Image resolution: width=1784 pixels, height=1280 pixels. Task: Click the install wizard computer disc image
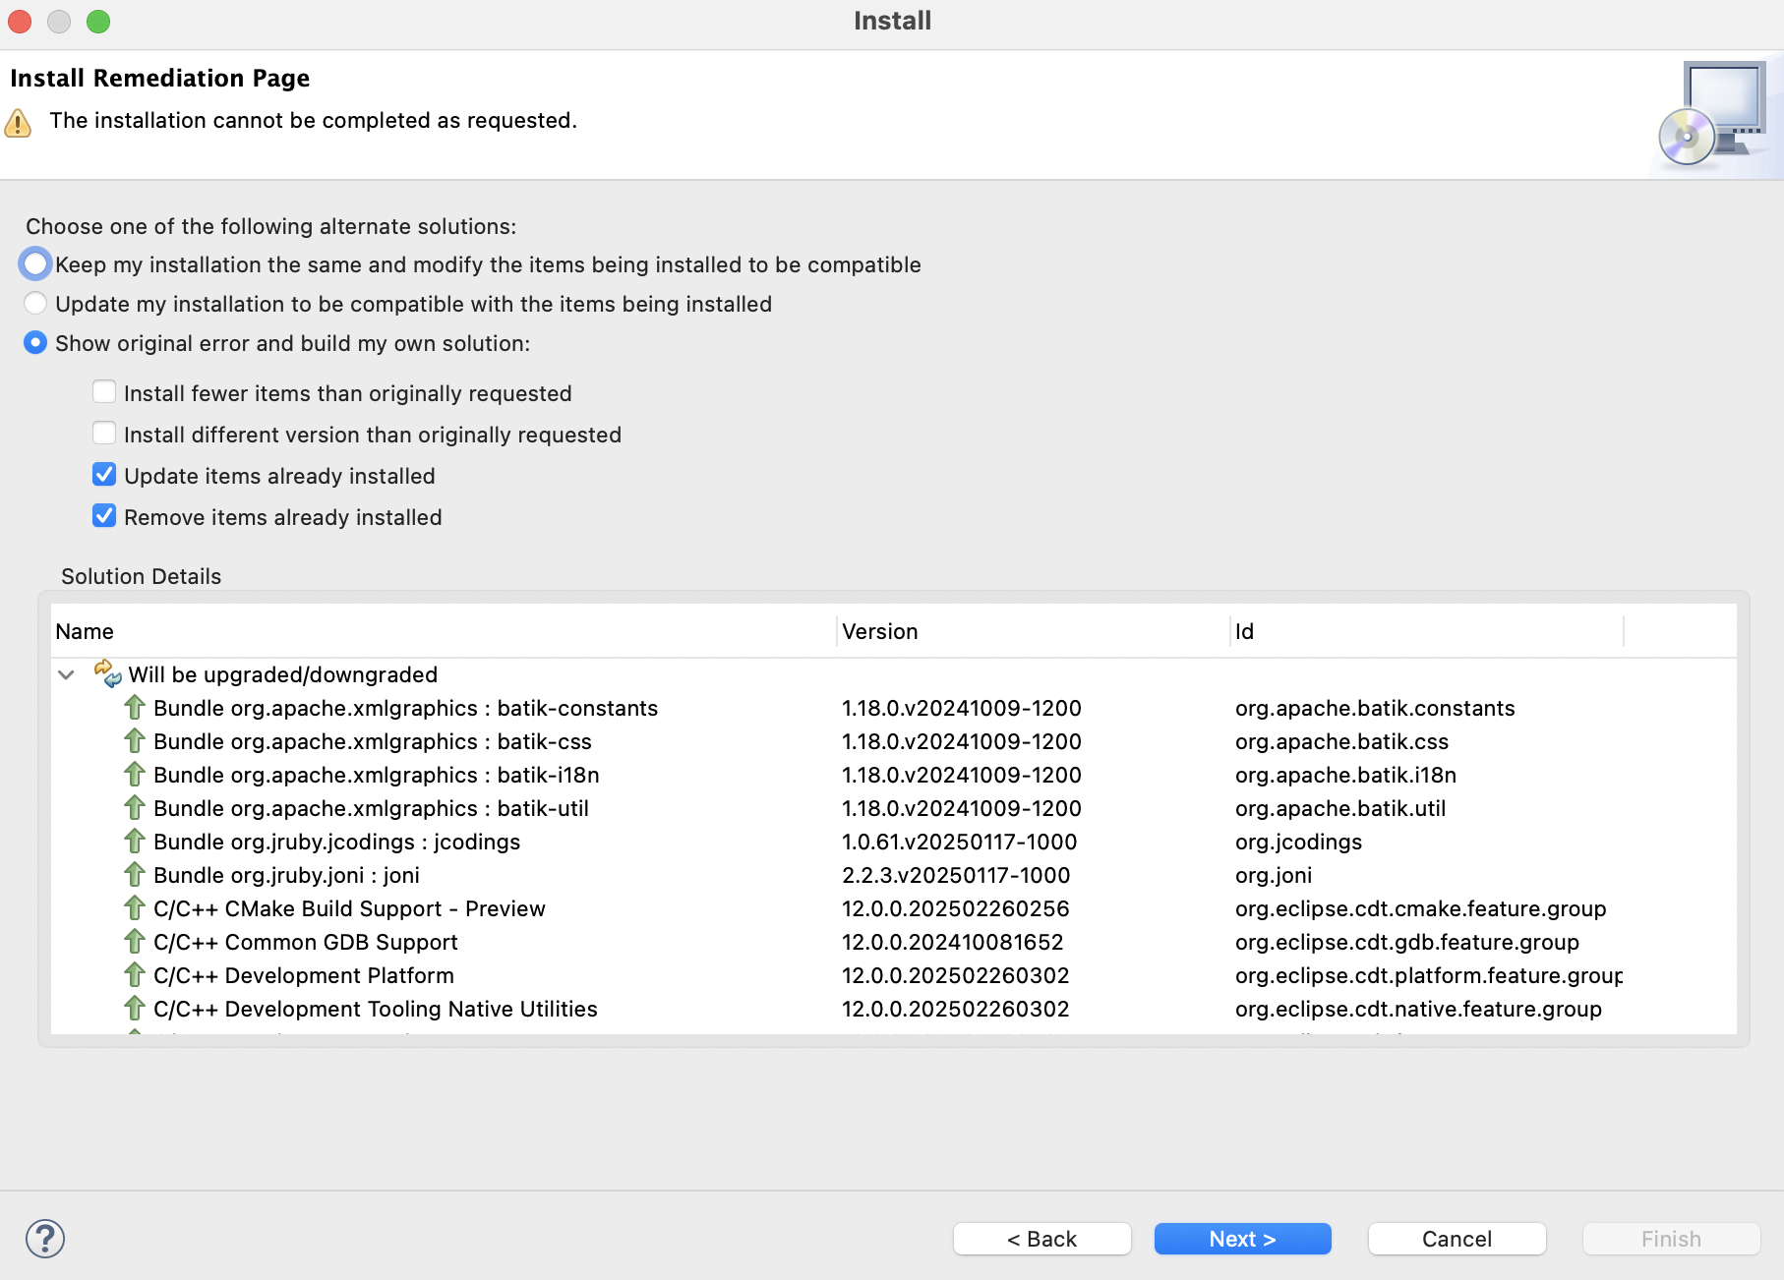coord(1713,115)
